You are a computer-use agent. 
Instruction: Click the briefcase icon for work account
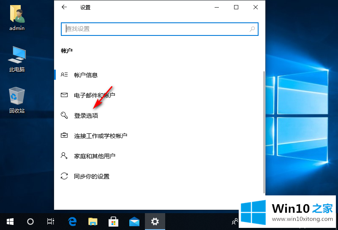[64, 136]
